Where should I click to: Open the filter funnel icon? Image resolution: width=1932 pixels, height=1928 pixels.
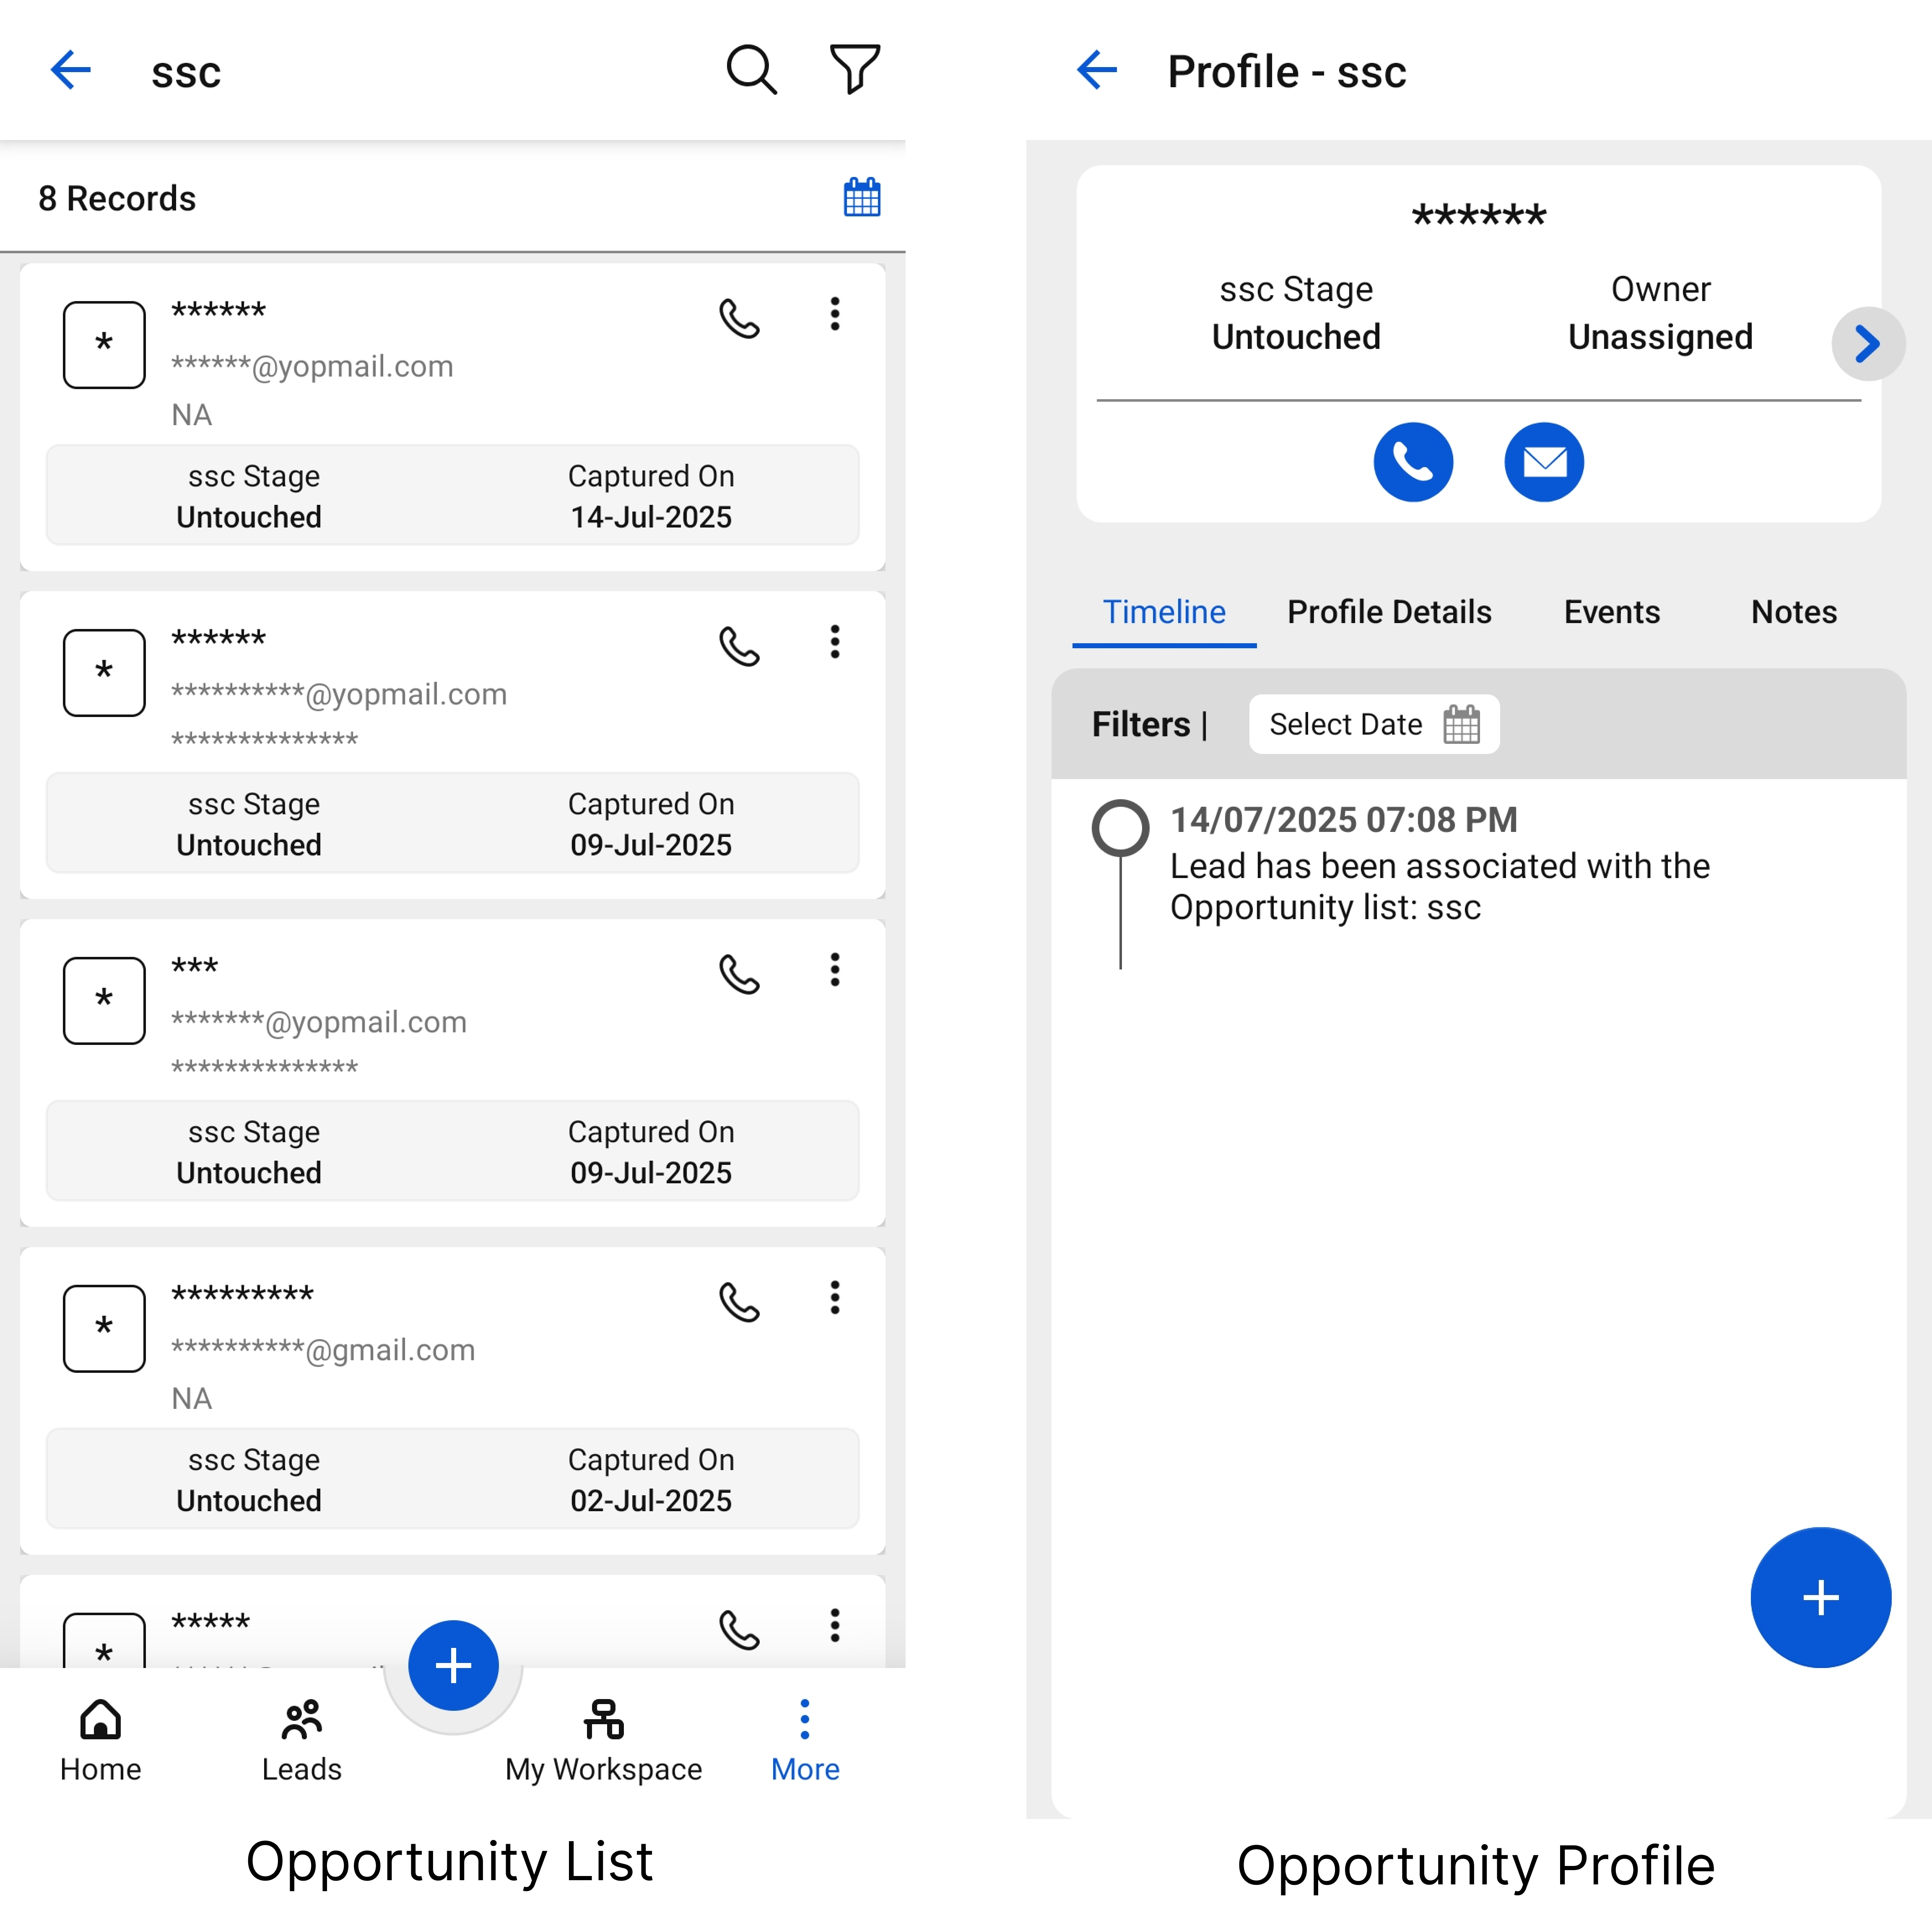(854, 71)
